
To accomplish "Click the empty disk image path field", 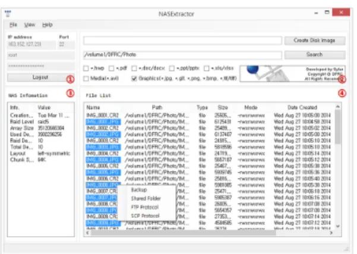I will 182,40.
